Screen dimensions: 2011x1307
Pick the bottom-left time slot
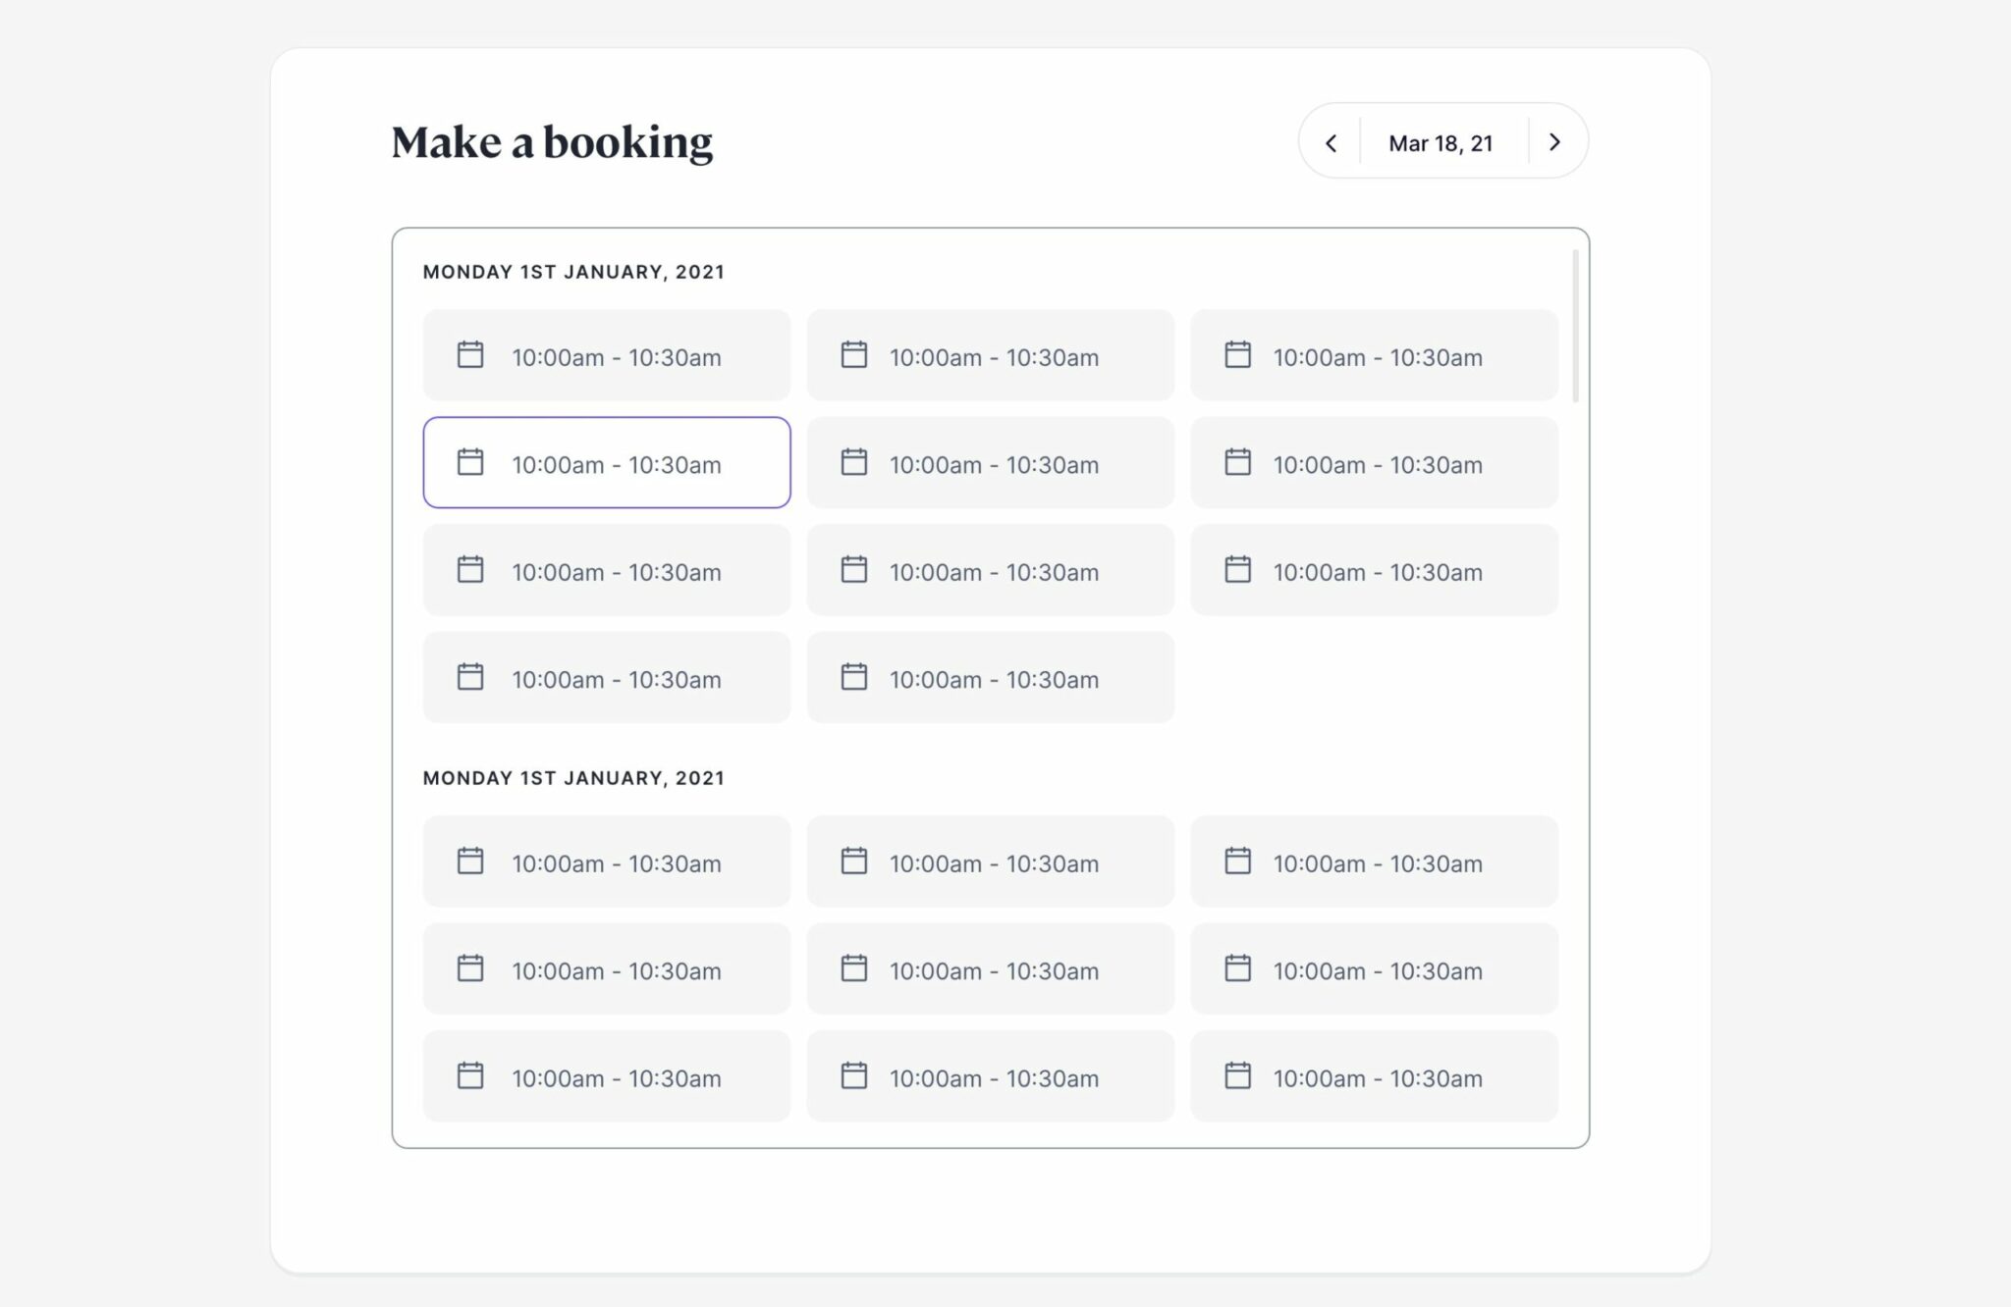click(606, 1075)
